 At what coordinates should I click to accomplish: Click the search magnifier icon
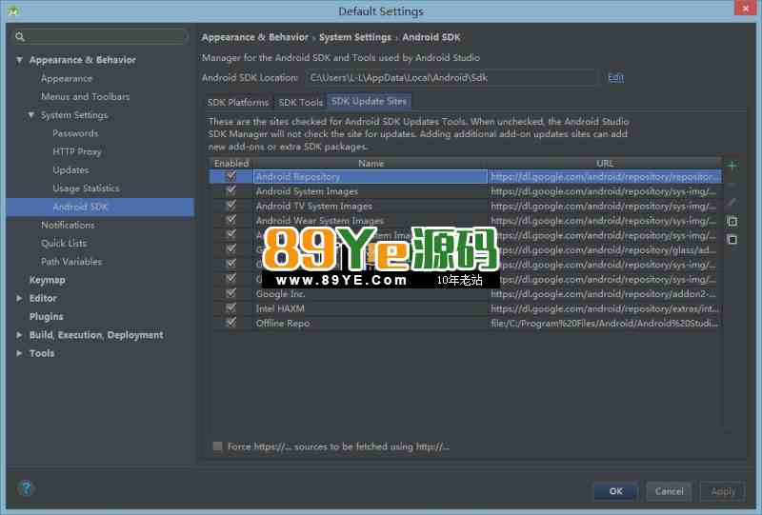pos(20,36)
